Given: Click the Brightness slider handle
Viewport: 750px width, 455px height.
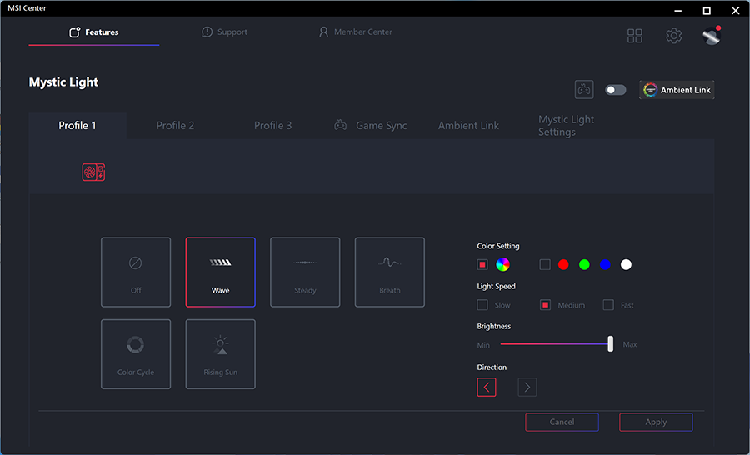Looking at the screenshot, I should (610, 343).
